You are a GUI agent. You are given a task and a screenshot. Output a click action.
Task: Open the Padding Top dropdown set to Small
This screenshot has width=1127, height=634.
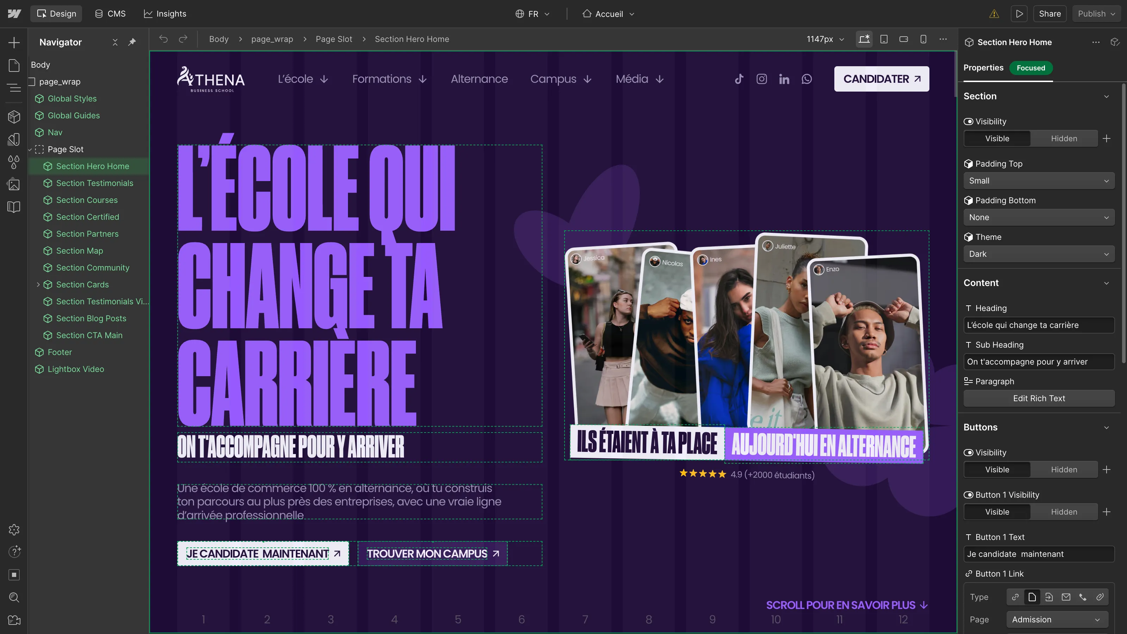point(1039,180)
